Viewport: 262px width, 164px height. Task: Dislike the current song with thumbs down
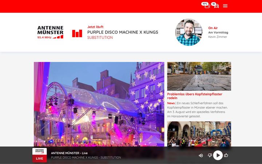point(210,155)
